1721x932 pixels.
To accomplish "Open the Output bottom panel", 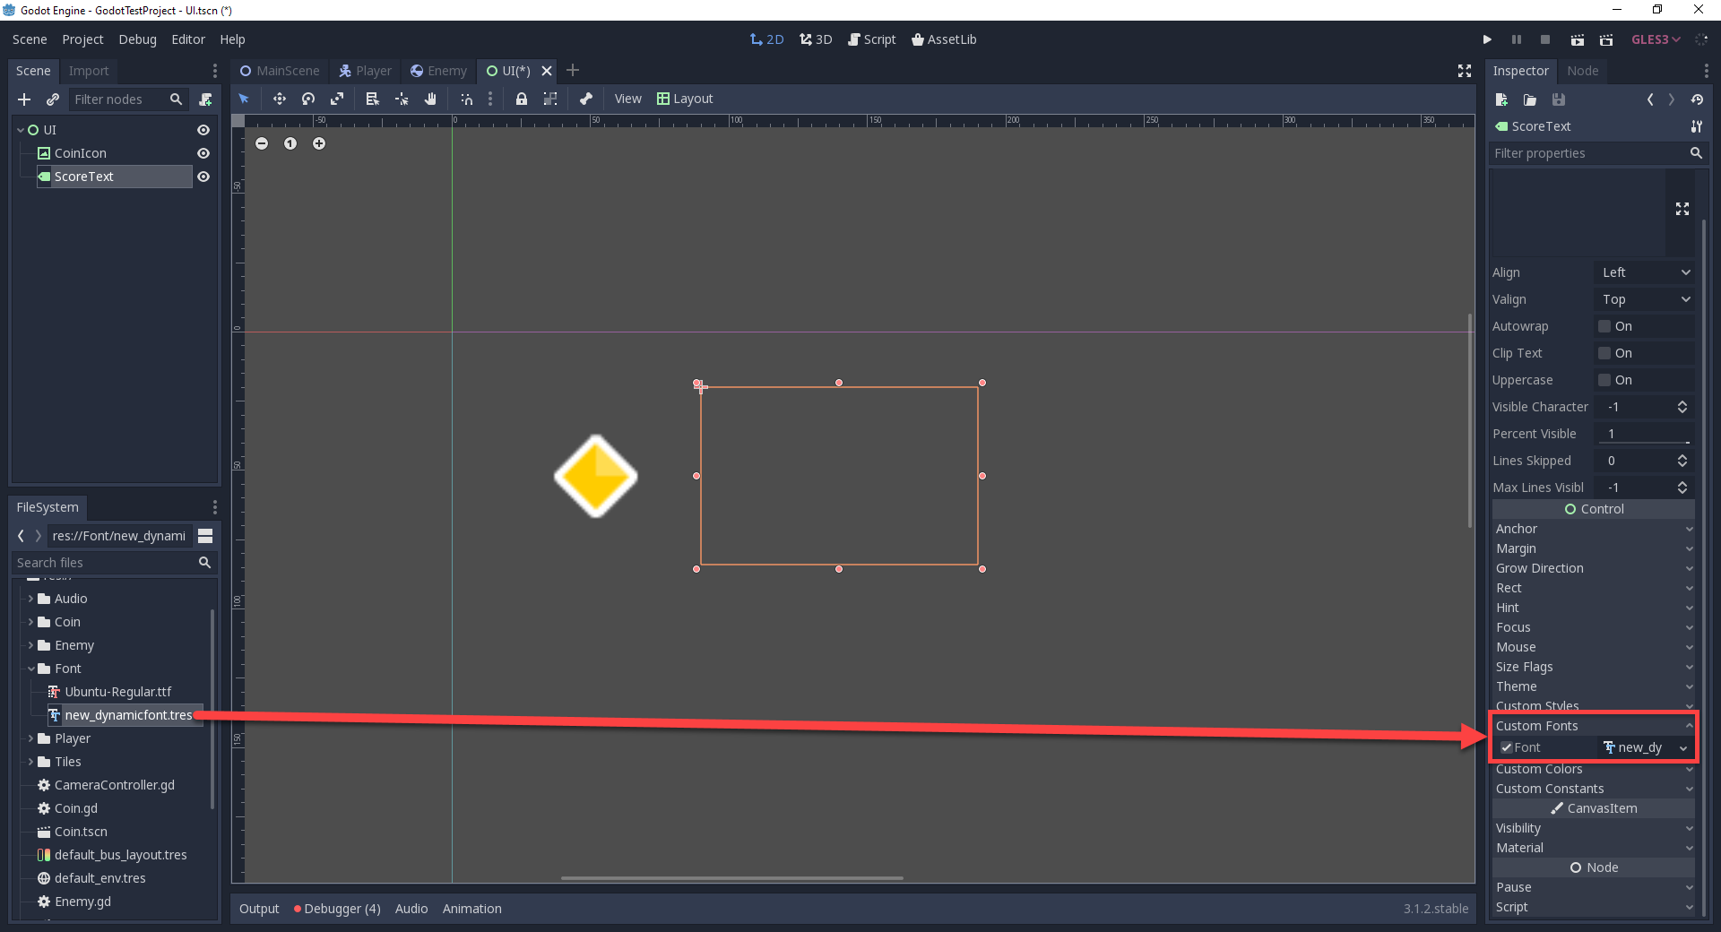I will 259,909.
